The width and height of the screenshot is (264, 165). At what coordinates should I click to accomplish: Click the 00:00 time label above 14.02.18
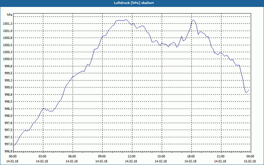(x=12, y=156)
